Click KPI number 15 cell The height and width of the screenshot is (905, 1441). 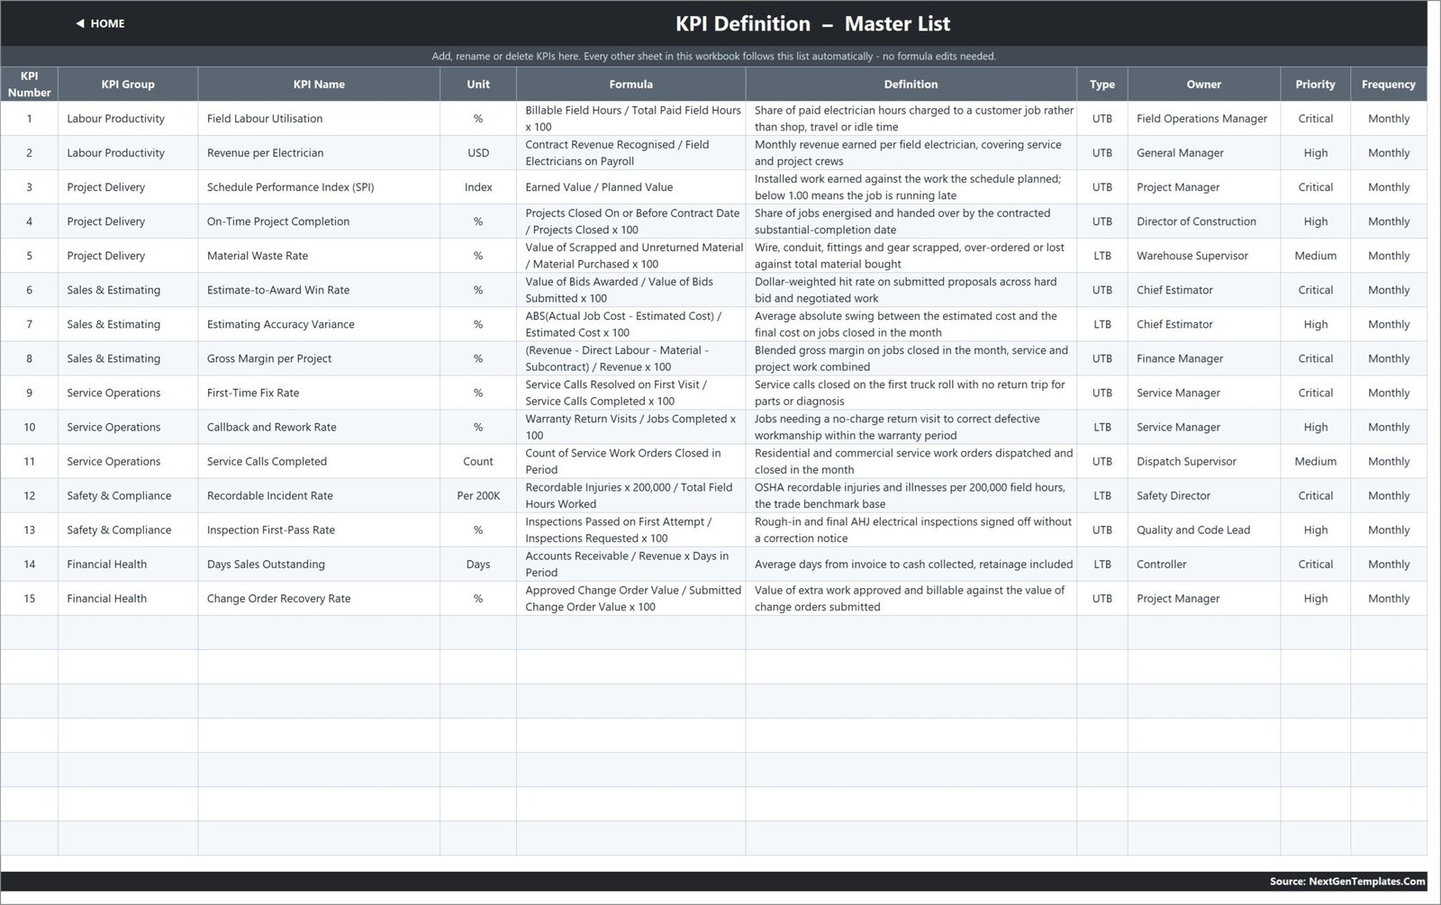pos(29,598)
